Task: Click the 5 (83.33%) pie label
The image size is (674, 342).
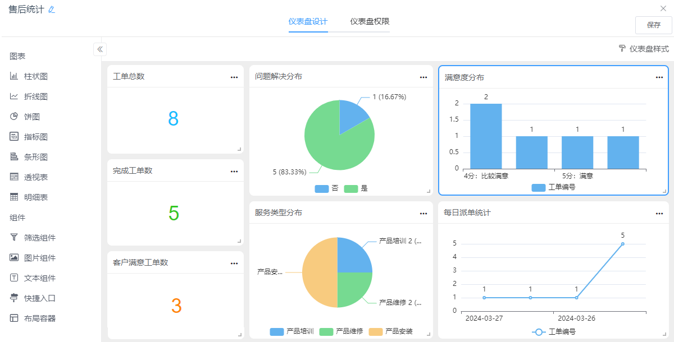Action: [289, 172]
